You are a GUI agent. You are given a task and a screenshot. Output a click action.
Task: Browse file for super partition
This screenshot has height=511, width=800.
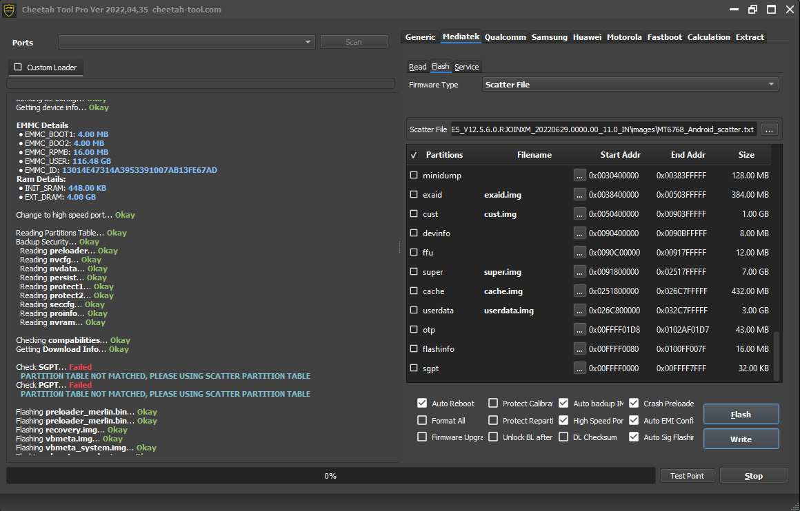[579, 271]
